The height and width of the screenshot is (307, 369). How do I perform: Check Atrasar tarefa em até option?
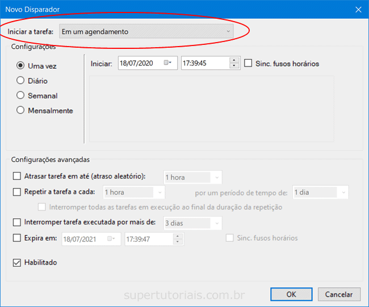point(17,176)
